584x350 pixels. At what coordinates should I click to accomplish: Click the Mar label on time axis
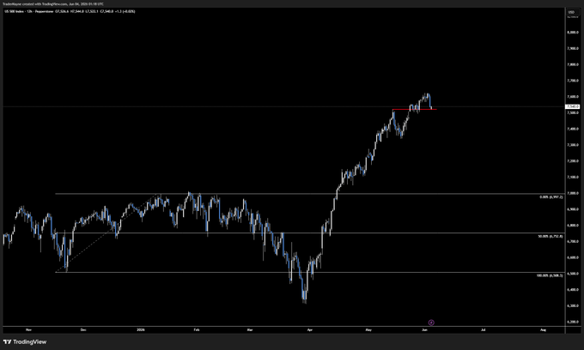tap(250, 329)
